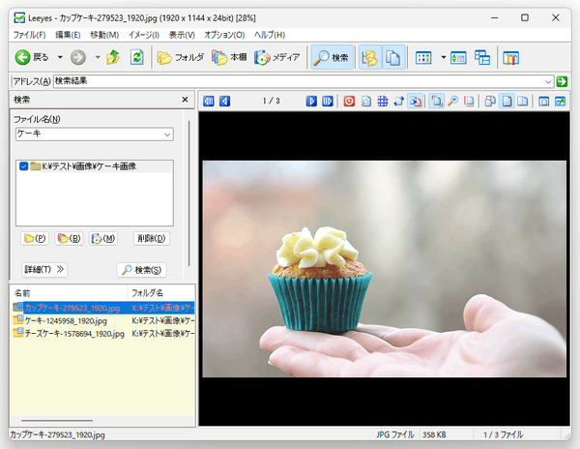Open the back history dropdown arrow
This screenshot has width=580, height=449.
tap(60, 57)
